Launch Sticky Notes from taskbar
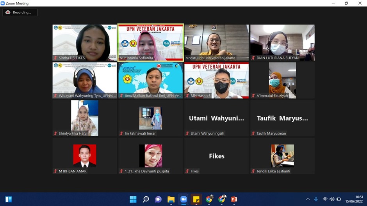The height and width of the screenshot is (206, 367). pyautogui.click(x=196, y=199)
